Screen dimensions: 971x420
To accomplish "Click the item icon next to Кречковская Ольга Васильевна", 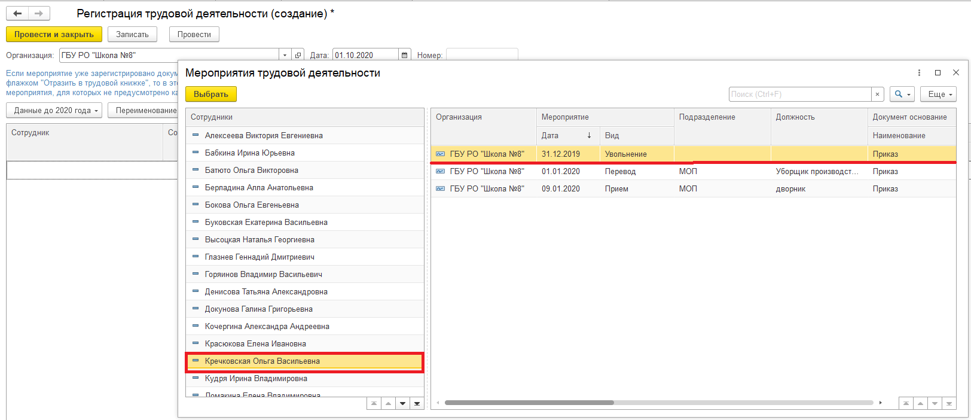I will (196, 361).
